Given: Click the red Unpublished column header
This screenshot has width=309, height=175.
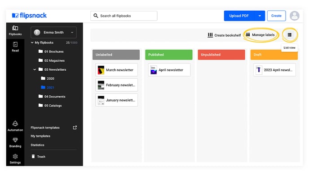Looking at the screenshot, I should coord(221,55).
